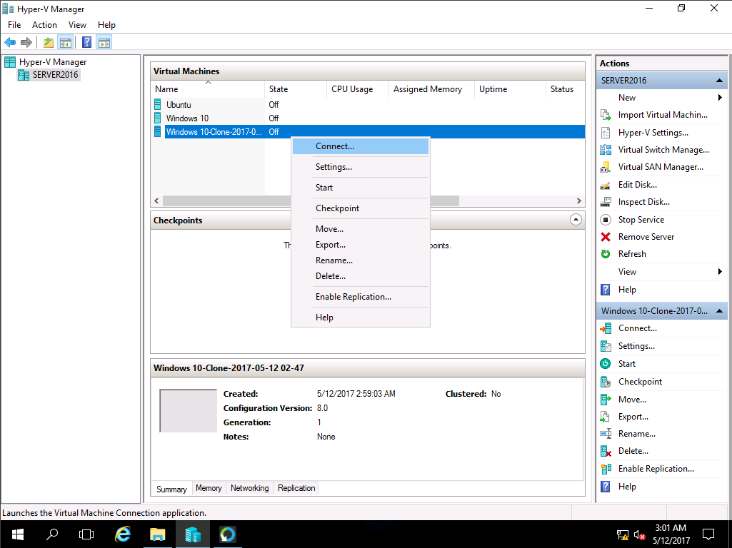
Task: Switch to the Replication tab
Action: [296, 488]
